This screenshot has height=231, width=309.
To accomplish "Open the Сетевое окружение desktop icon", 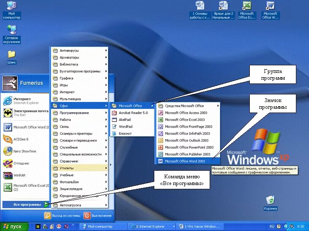I will tap(11, 34).
